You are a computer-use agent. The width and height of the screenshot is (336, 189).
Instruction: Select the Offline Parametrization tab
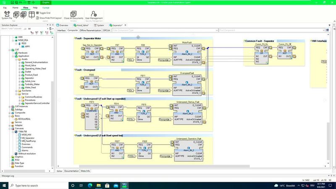coord(90,30)
